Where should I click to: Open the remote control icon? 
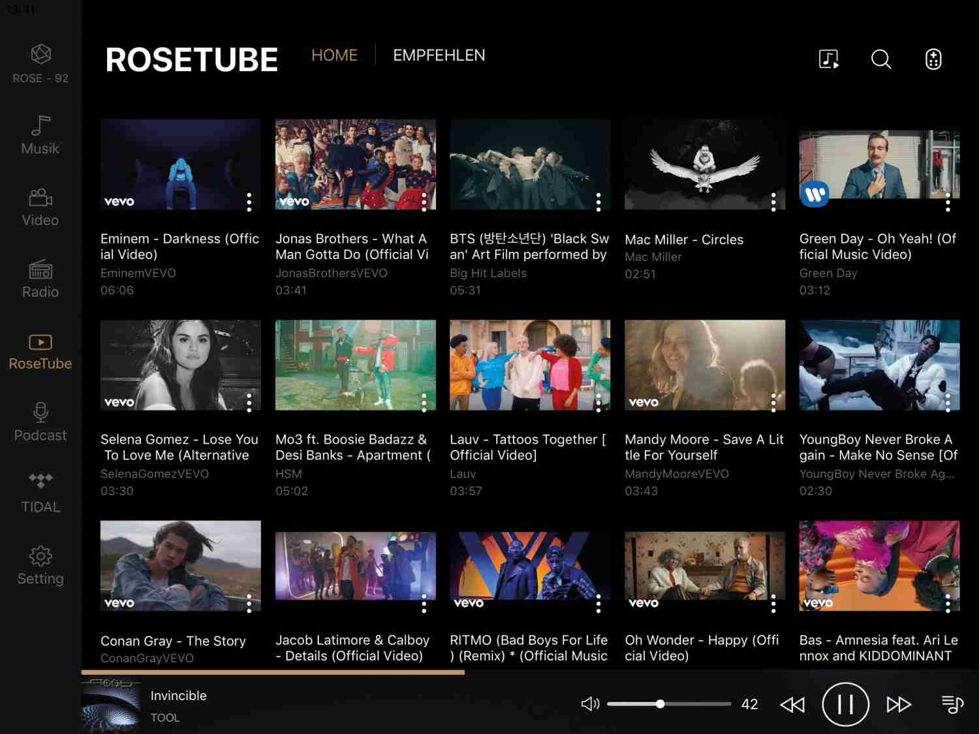(x=933, y=59)
